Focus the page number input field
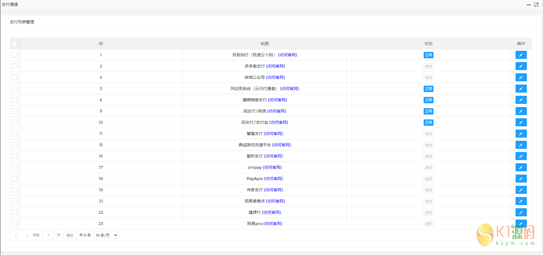This screenshot has height=255, width=543. tap(48, 235)
